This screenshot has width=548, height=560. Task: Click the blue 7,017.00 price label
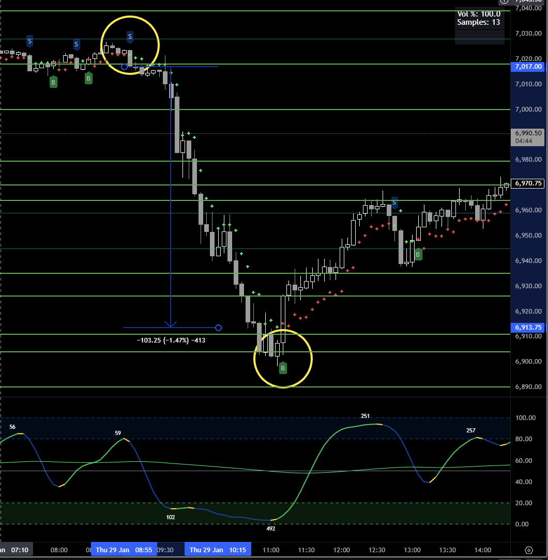coord(528,67)
